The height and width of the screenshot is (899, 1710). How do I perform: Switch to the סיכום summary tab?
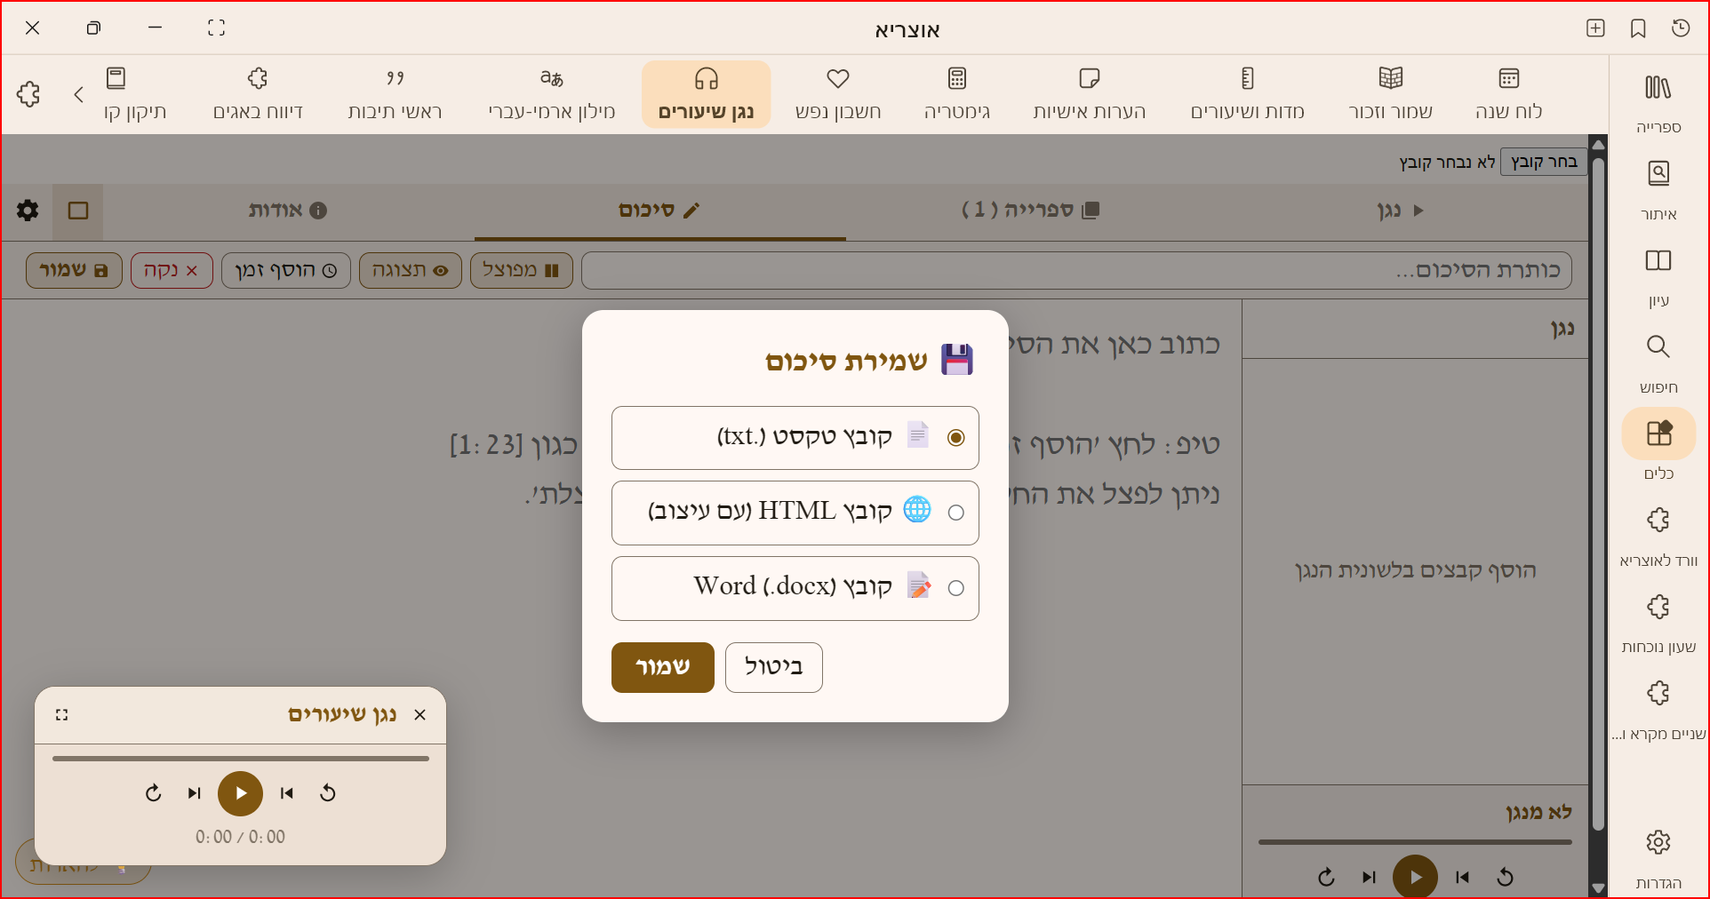pyautogui.click(x=659, y=211)
